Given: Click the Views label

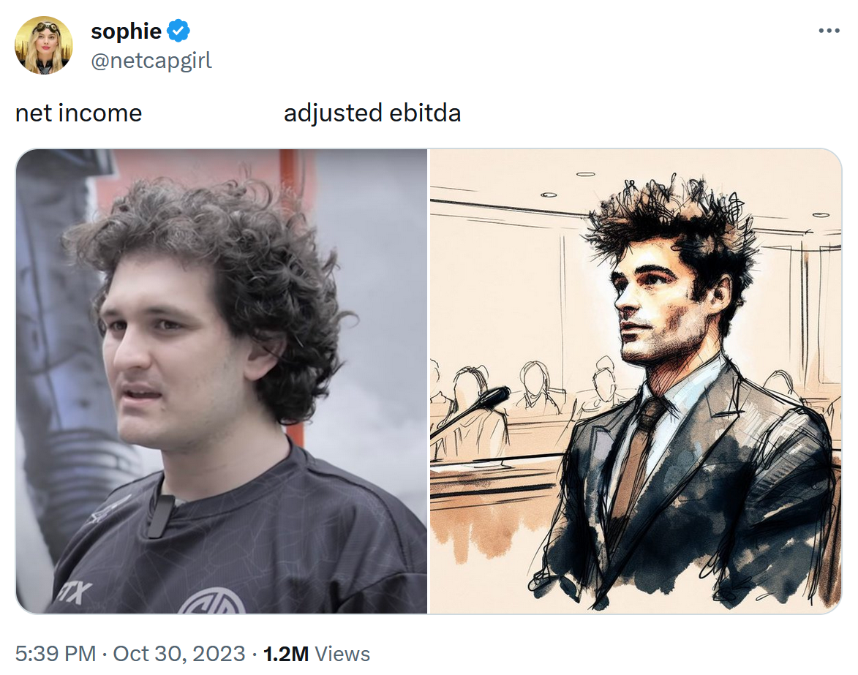Looking at the screenshot, I should coord(342,654).
